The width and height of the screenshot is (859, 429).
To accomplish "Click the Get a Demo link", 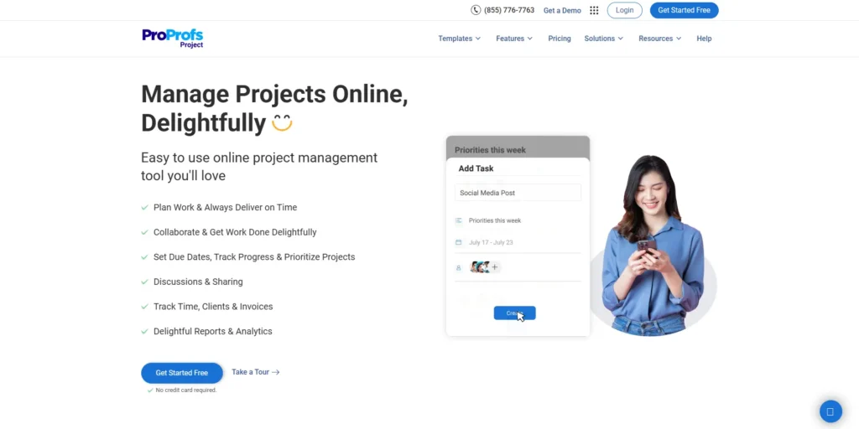I will point(562,11).
